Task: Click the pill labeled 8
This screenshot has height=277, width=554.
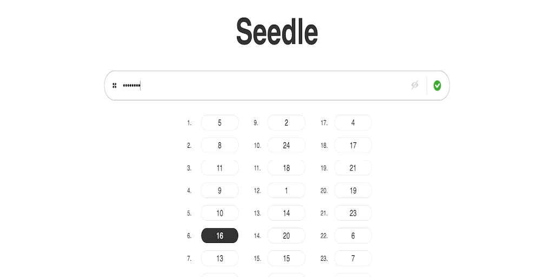Action: pyautogui.click(x=220, y=146)
